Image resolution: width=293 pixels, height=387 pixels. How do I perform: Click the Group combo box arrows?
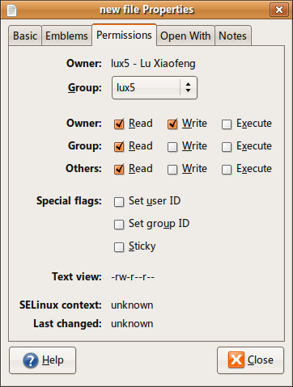188,87
